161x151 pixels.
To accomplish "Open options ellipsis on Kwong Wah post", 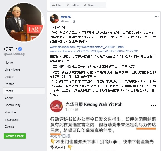I will coord(154,106).
